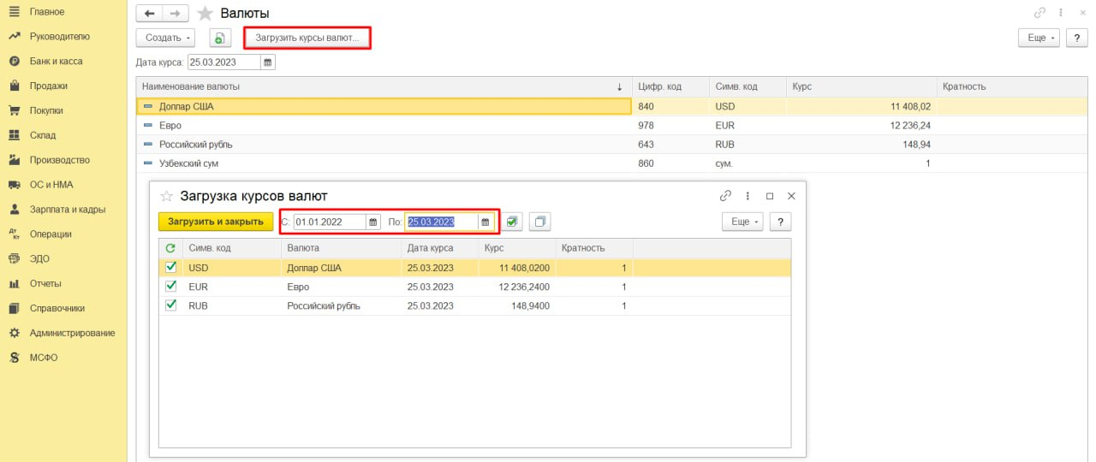Open three-dot menu of Валюты window
The height and width of the screenshot is (462, 1096).
(1061, 13)
